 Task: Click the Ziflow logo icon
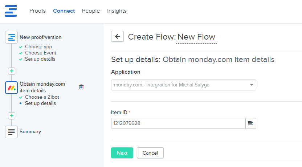[11, 11]
